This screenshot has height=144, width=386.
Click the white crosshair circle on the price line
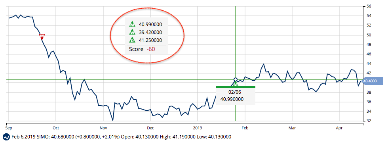pyautogui.click(x=236, y=79)
